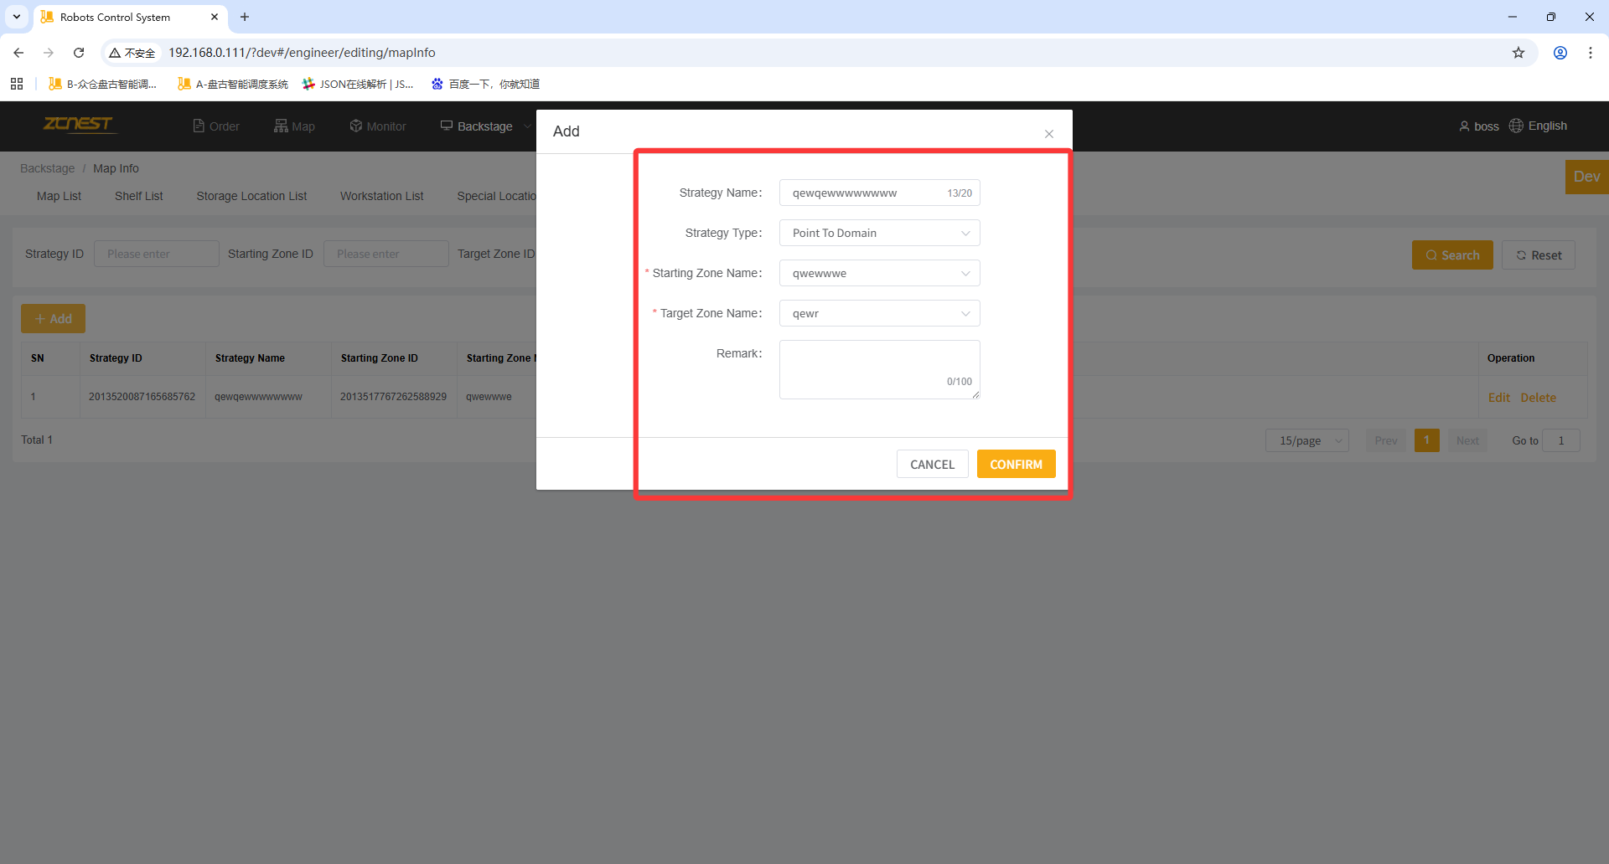Viewport: 1609px width, 864px height.
Task: Open the Chrome apps grid shortcut
Action: coord(17,84)
